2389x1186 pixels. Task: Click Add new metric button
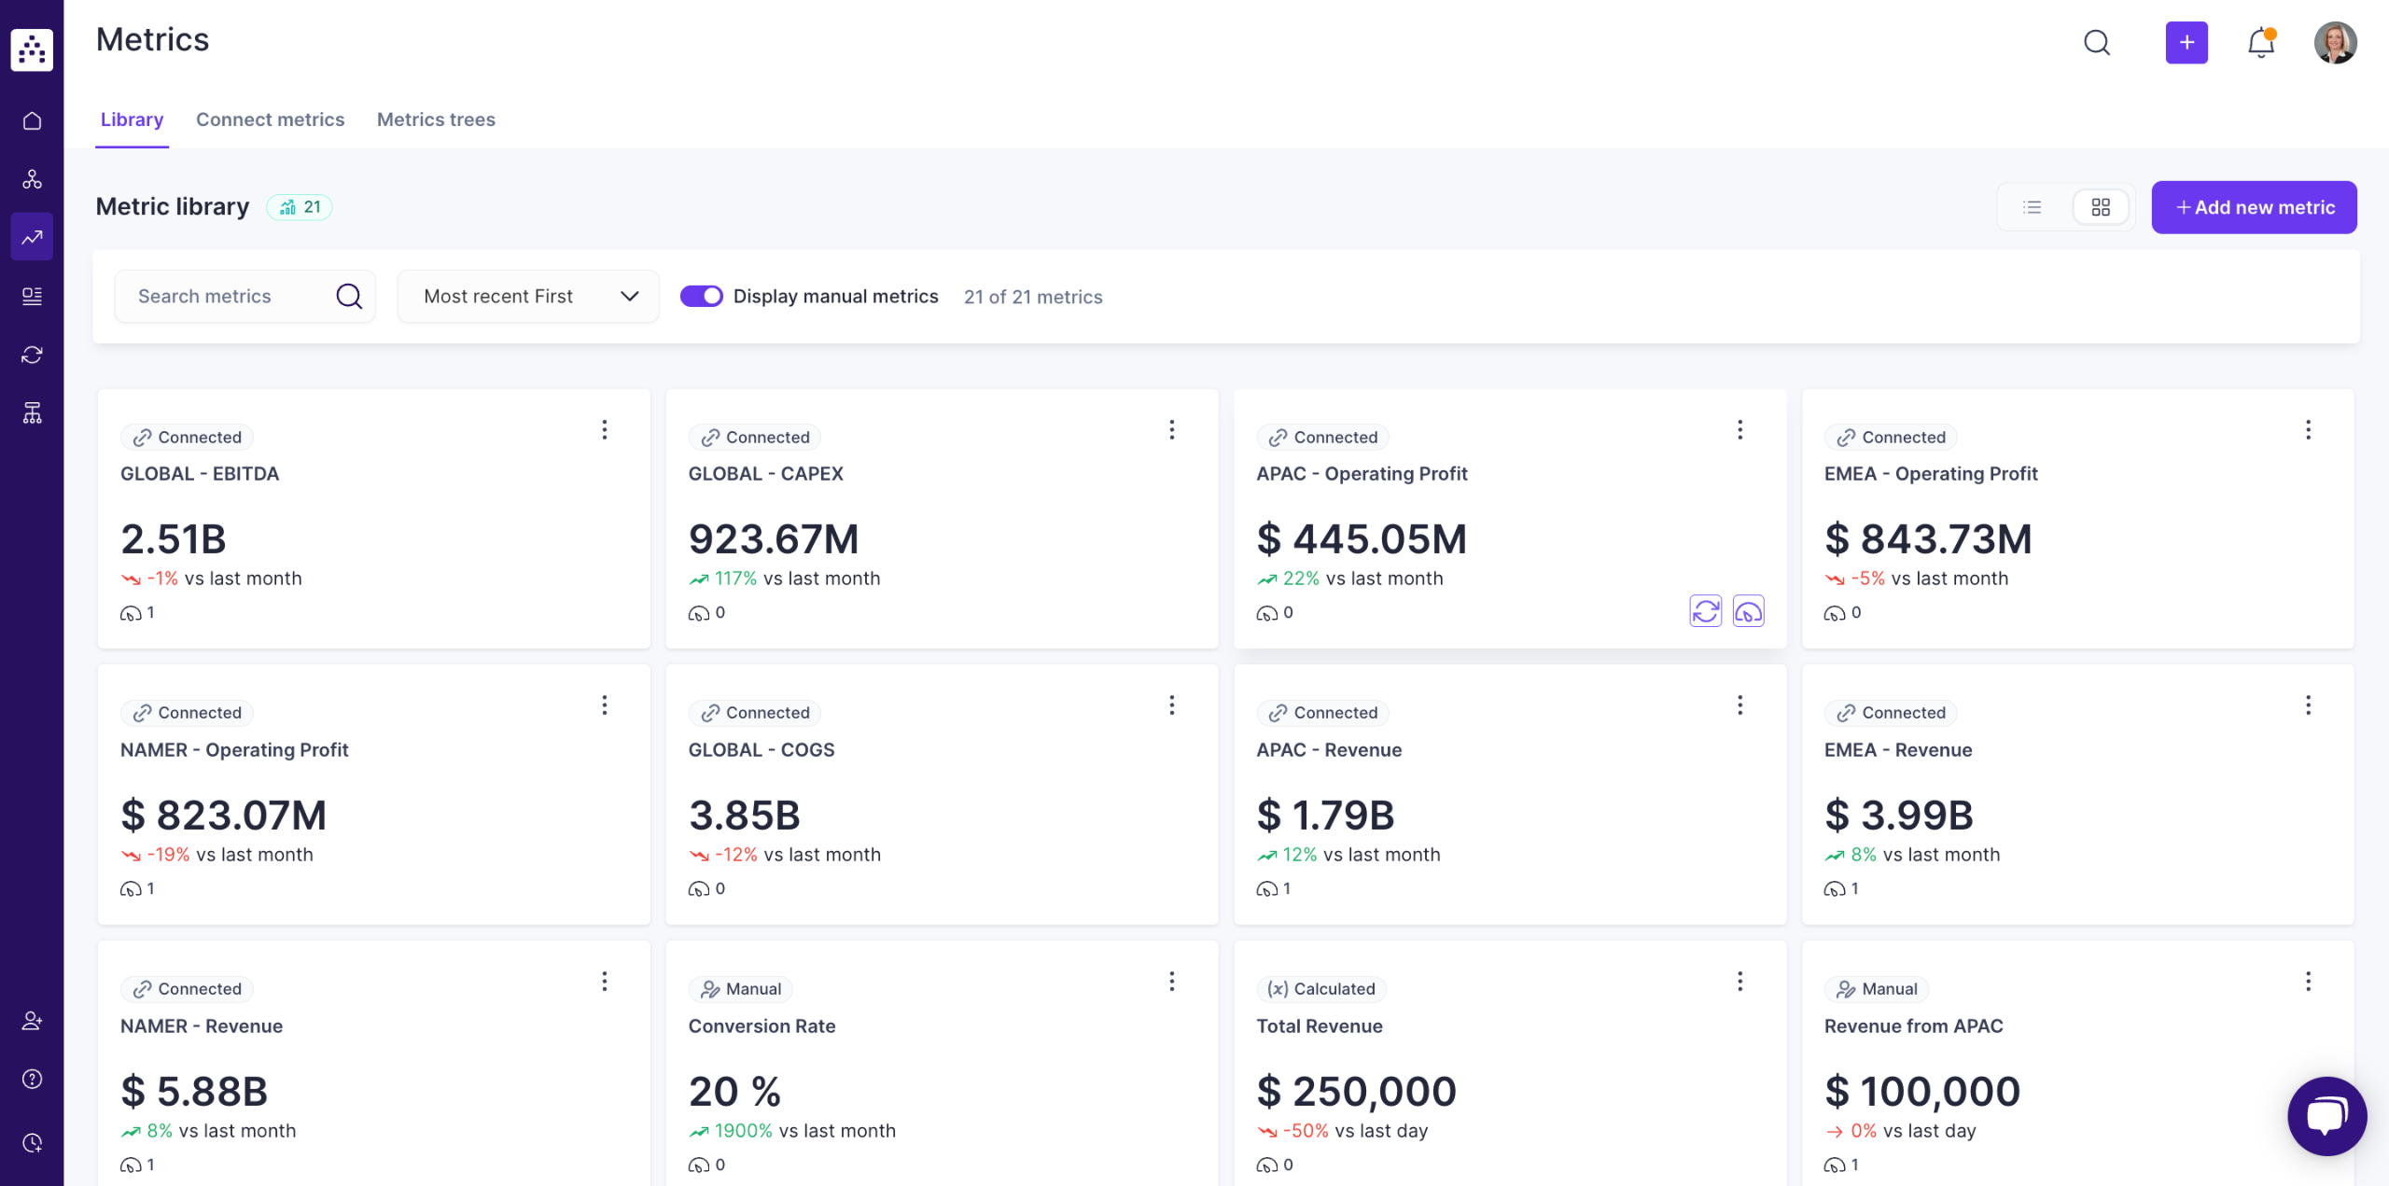[2254, 207]
